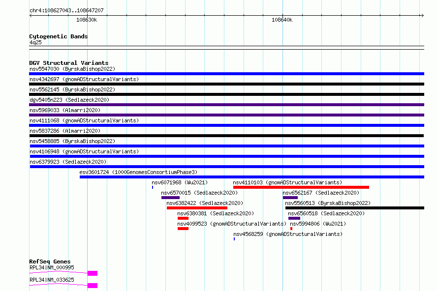Select the tiny blue mark under nsv4568259
The height and width of the screenshot is (291, 438).
(x=234, y=239)
